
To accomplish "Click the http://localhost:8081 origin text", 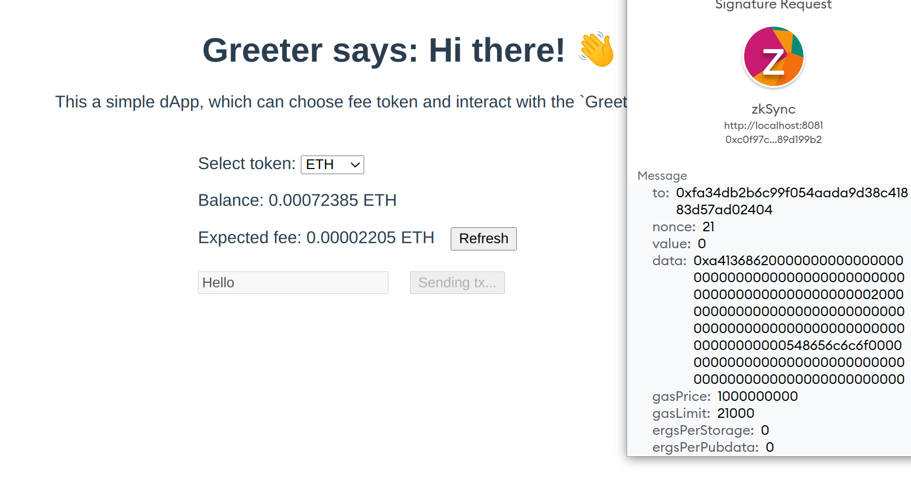I will coord(773,126).
